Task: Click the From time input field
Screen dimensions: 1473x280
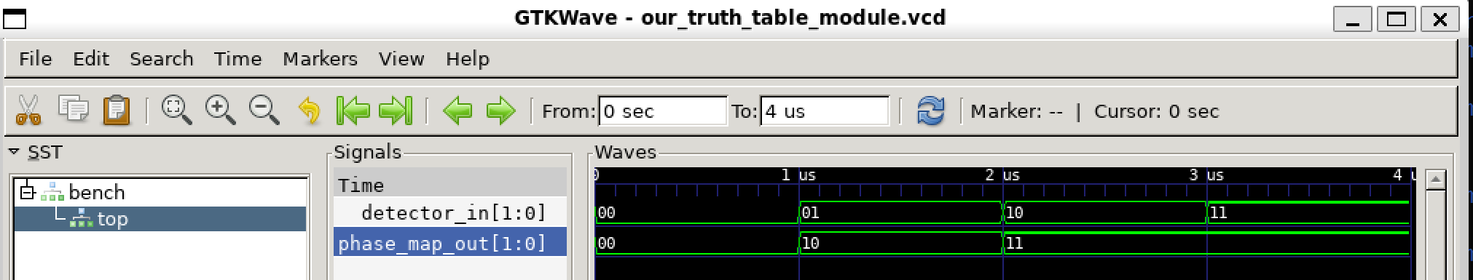Action: tap(662, 111)
